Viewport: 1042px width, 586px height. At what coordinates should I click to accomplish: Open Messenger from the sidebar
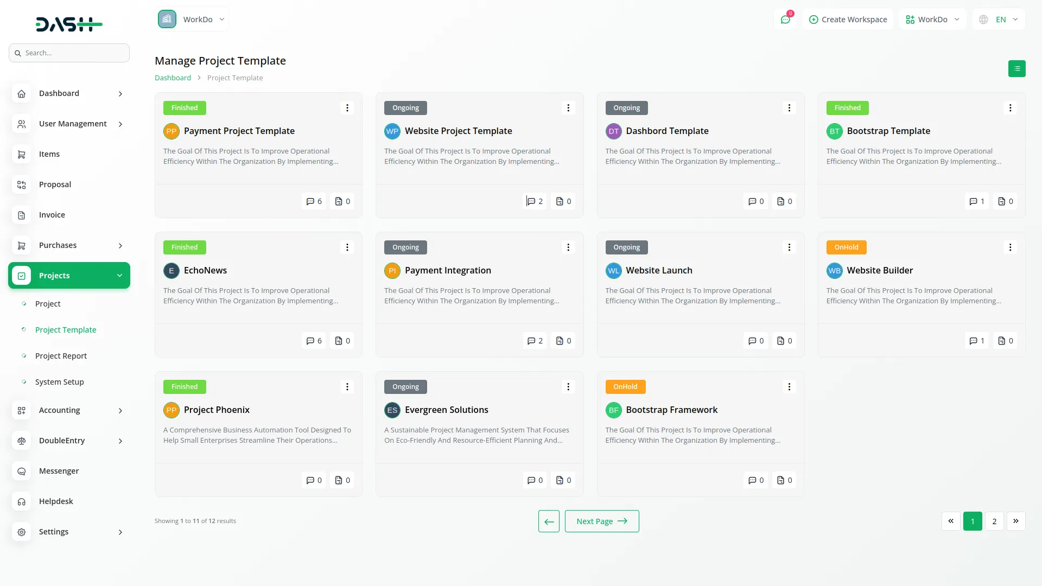[x=59, y=471]
